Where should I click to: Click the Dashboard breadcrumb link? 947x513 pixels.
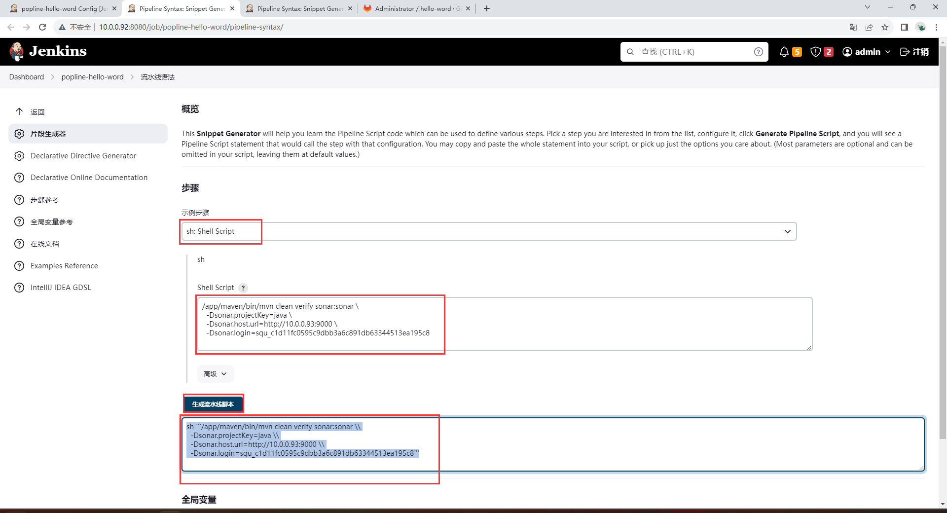[27, 77]
